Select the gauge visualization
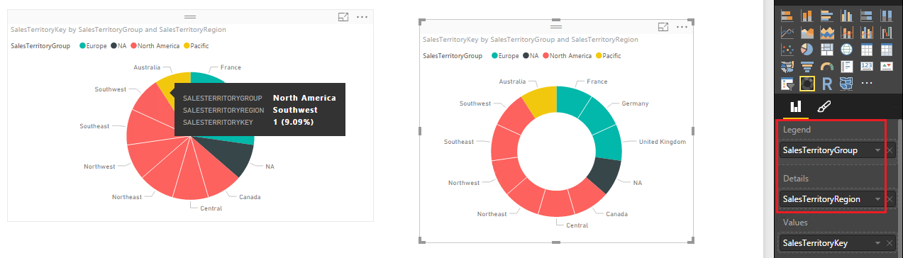 tap(826, 66)
